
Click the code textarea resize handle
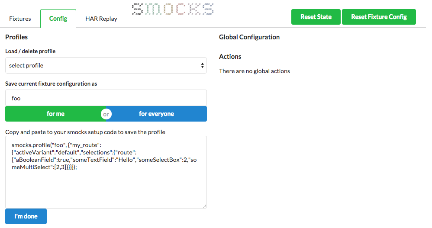[204, 206]
